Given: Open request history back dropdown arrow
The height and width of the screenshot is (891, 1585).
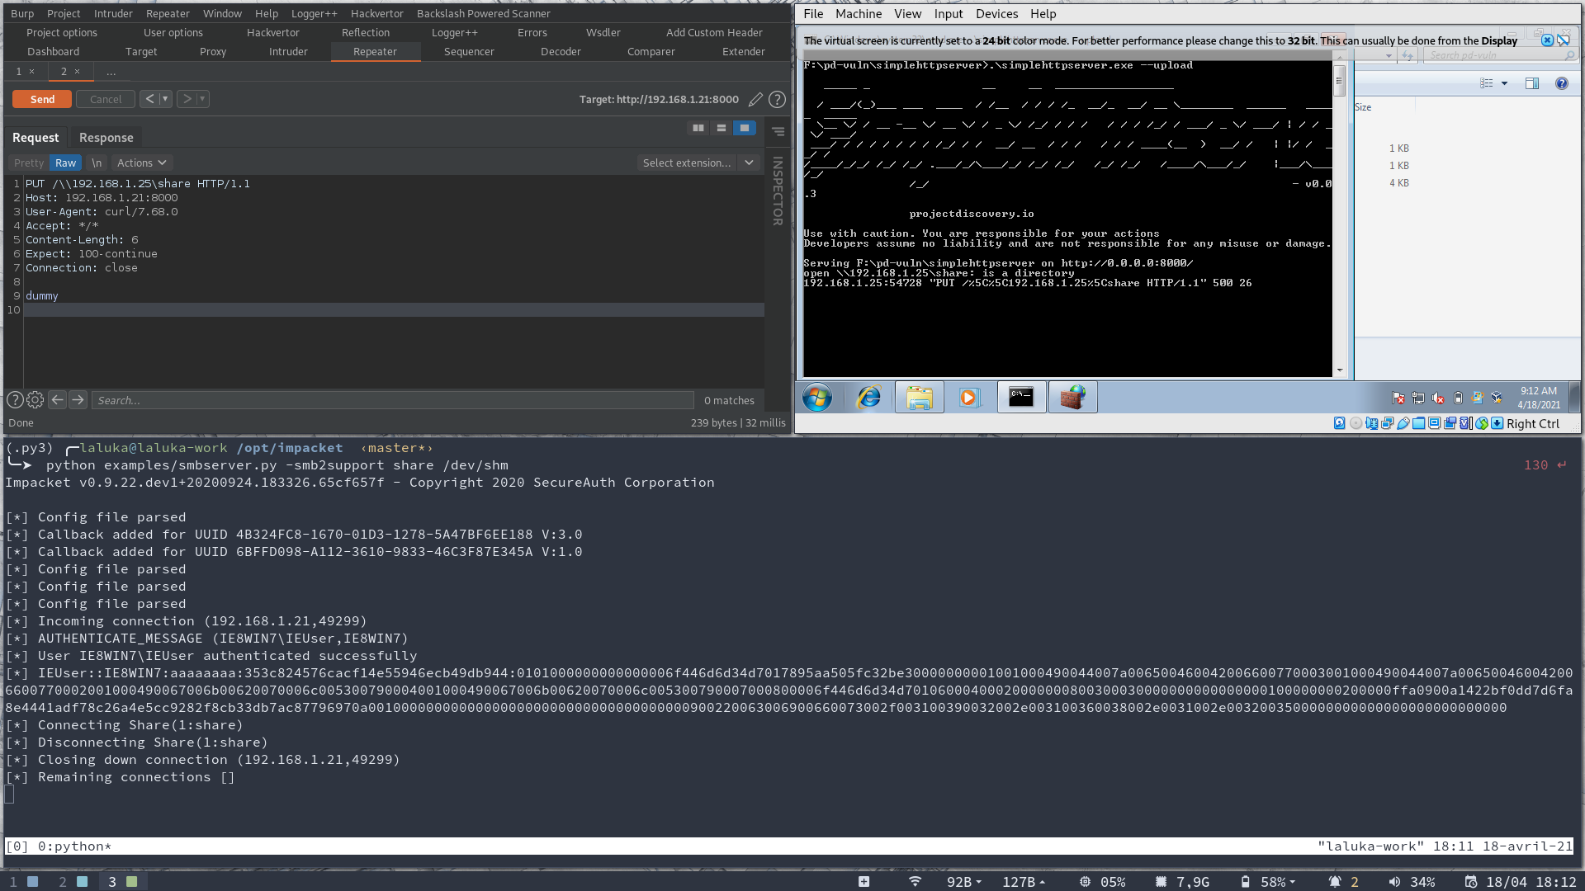Looking at the screenshot, I should point(165,99).
